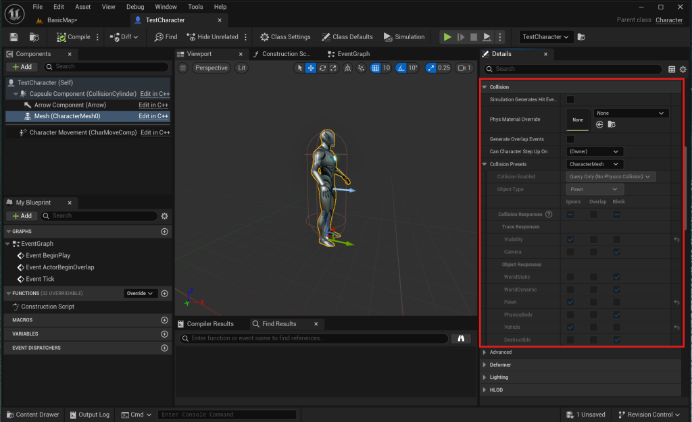Open the Debug menu
This screenshot has width=692, height=422.
pos(135,7)
